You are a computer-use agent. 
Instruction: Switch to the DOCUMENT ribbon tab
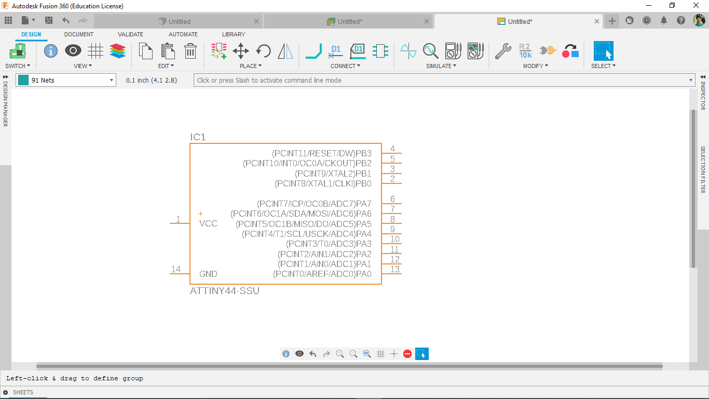click(x=79, y=34)
